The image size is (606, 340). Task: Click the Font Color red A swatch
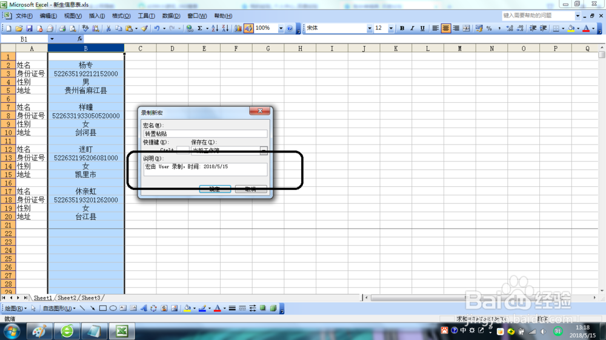(586, 28)
